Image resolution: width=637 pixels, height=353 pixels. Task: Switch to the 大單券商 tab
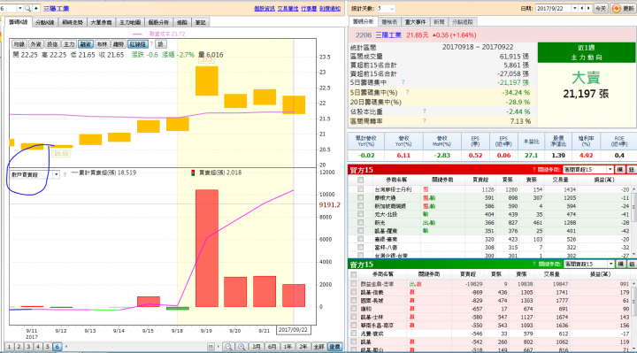coord(101,22)
